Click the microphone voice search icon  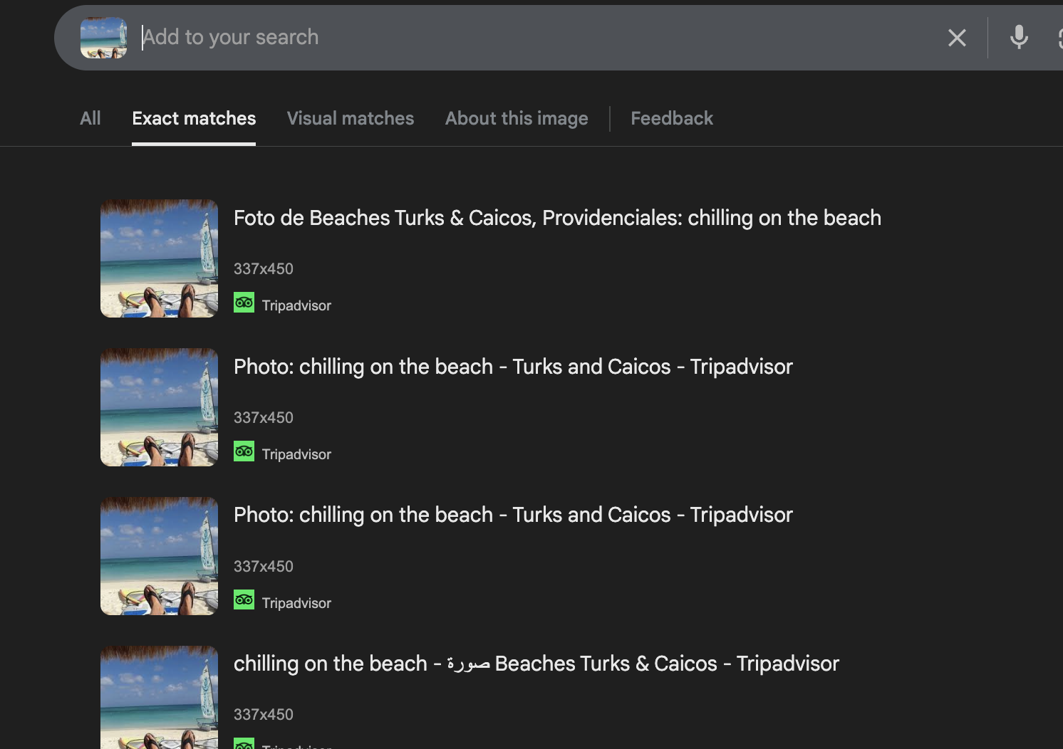tap(1019, 37)
